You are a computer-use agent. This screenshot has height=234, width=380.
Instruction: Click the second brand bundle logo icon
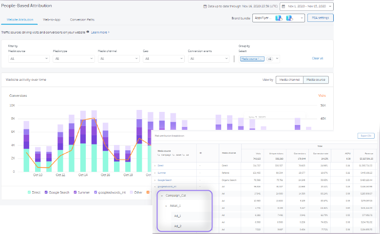point(290,18)
